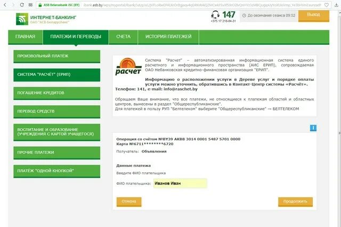The height and width of the screenshot is (227, 341).
Task: Open the ИСТОРИЯ ПЛАТЕЖЕЙ tab
Action: [168, 37]
